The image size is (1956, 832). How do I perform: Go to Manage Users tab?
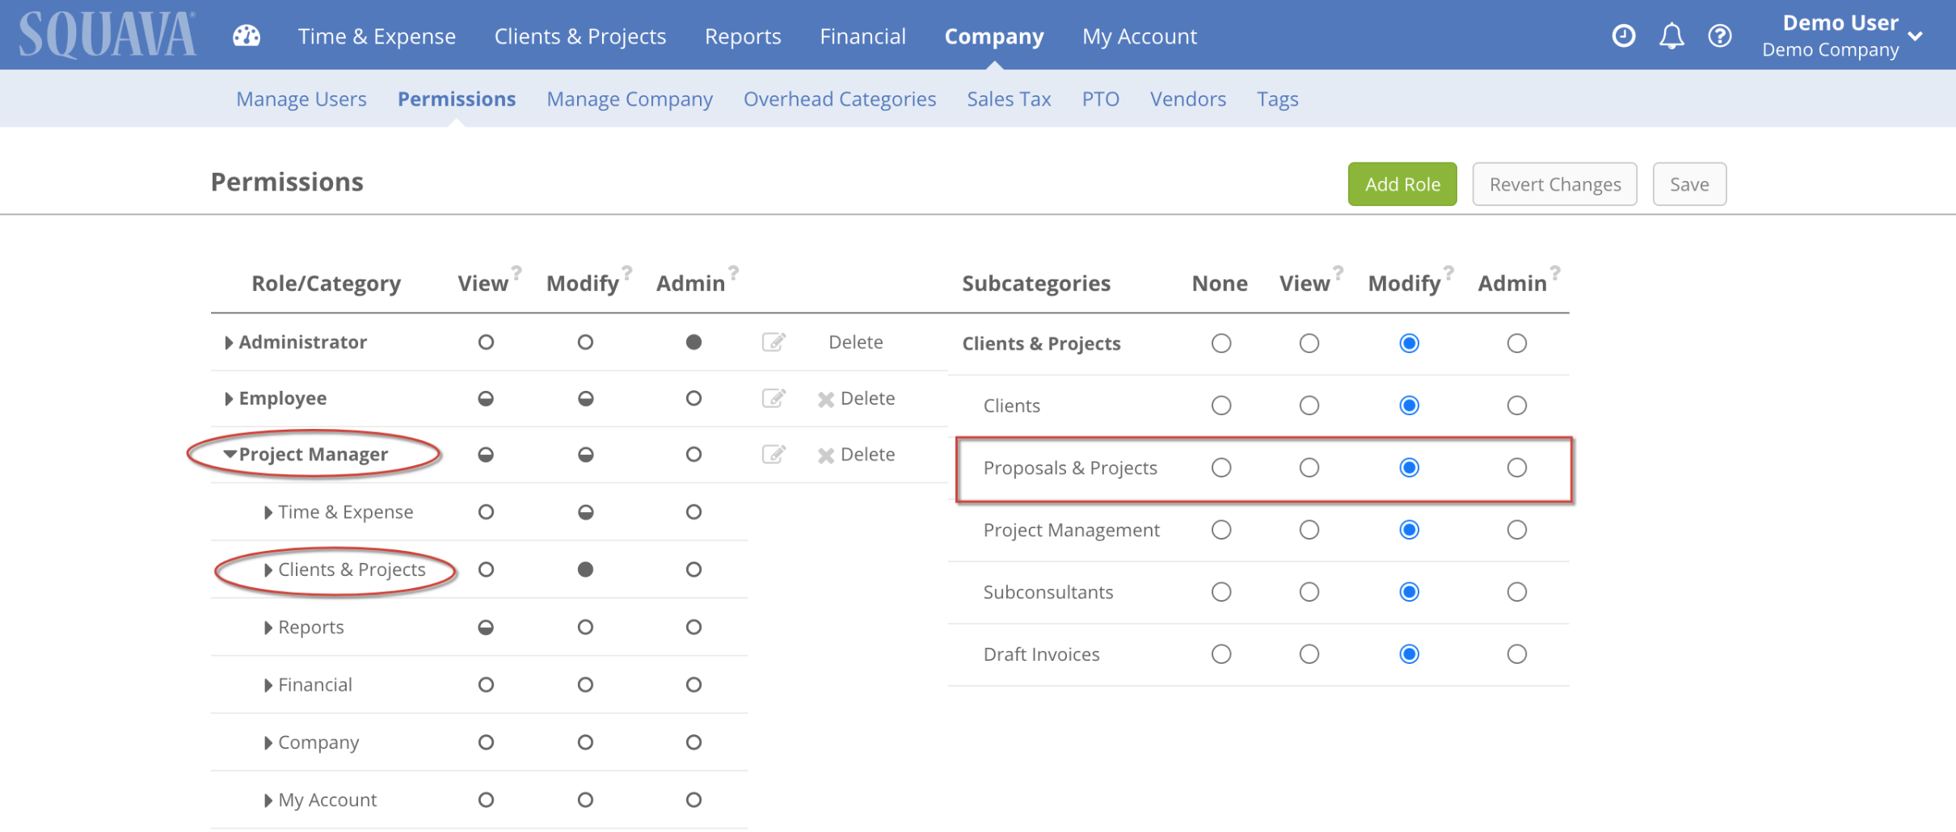click(x=301, y=99)
